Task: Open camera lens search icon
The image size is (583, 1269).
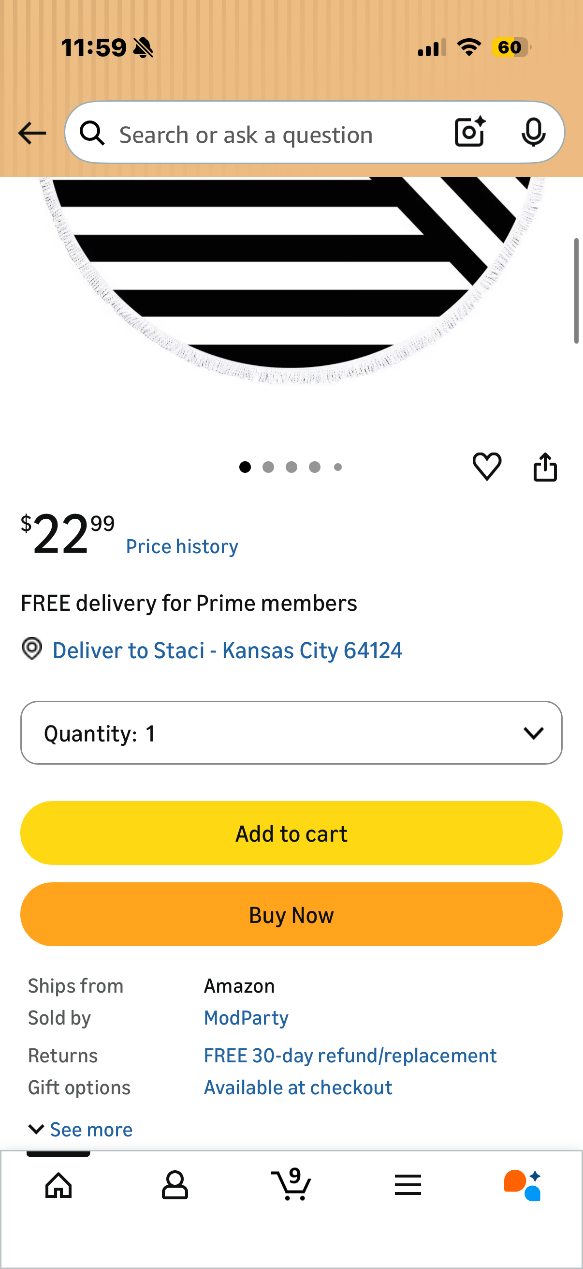Action: point(470,132)
